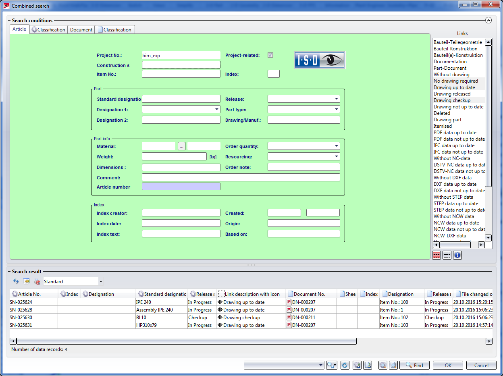Select the Without drawing link
This screenshot has width=503, height=376.
[x=451, y=75]
